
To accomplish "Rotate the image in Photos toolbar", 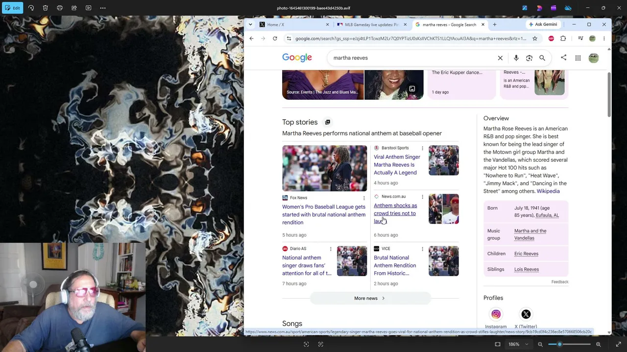I will 31,8.
